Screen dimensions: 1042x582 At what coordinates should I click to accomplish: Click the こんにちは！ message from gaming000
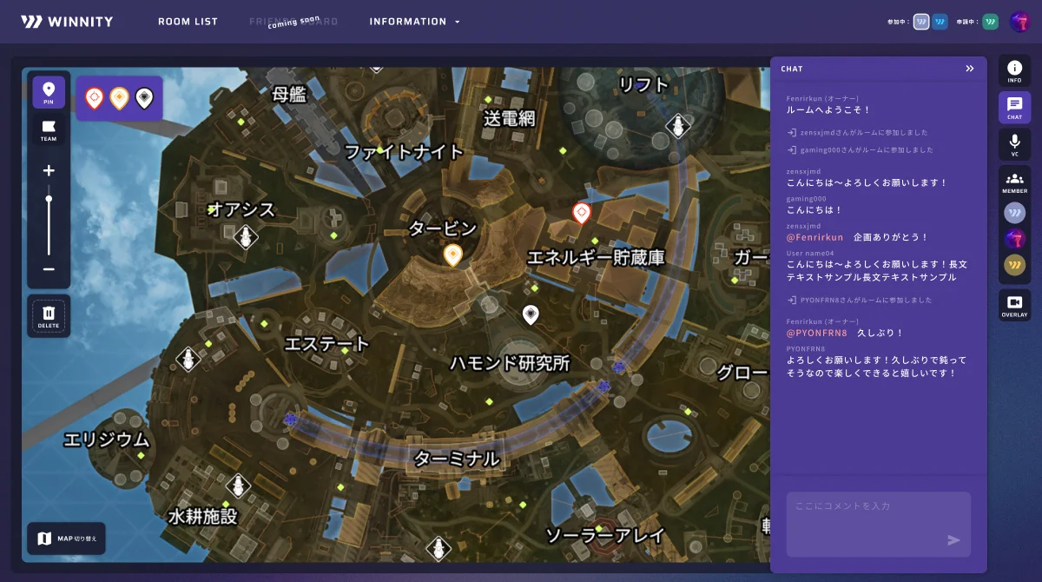814,210
